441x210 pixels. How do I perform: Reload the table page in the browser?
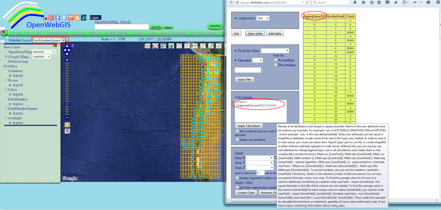coord(307,2)
